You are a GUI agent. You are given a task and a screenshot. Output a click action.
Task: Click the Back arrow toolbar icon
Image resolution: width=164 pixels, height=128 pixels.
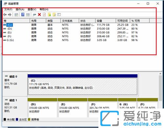tap(5, 15)
